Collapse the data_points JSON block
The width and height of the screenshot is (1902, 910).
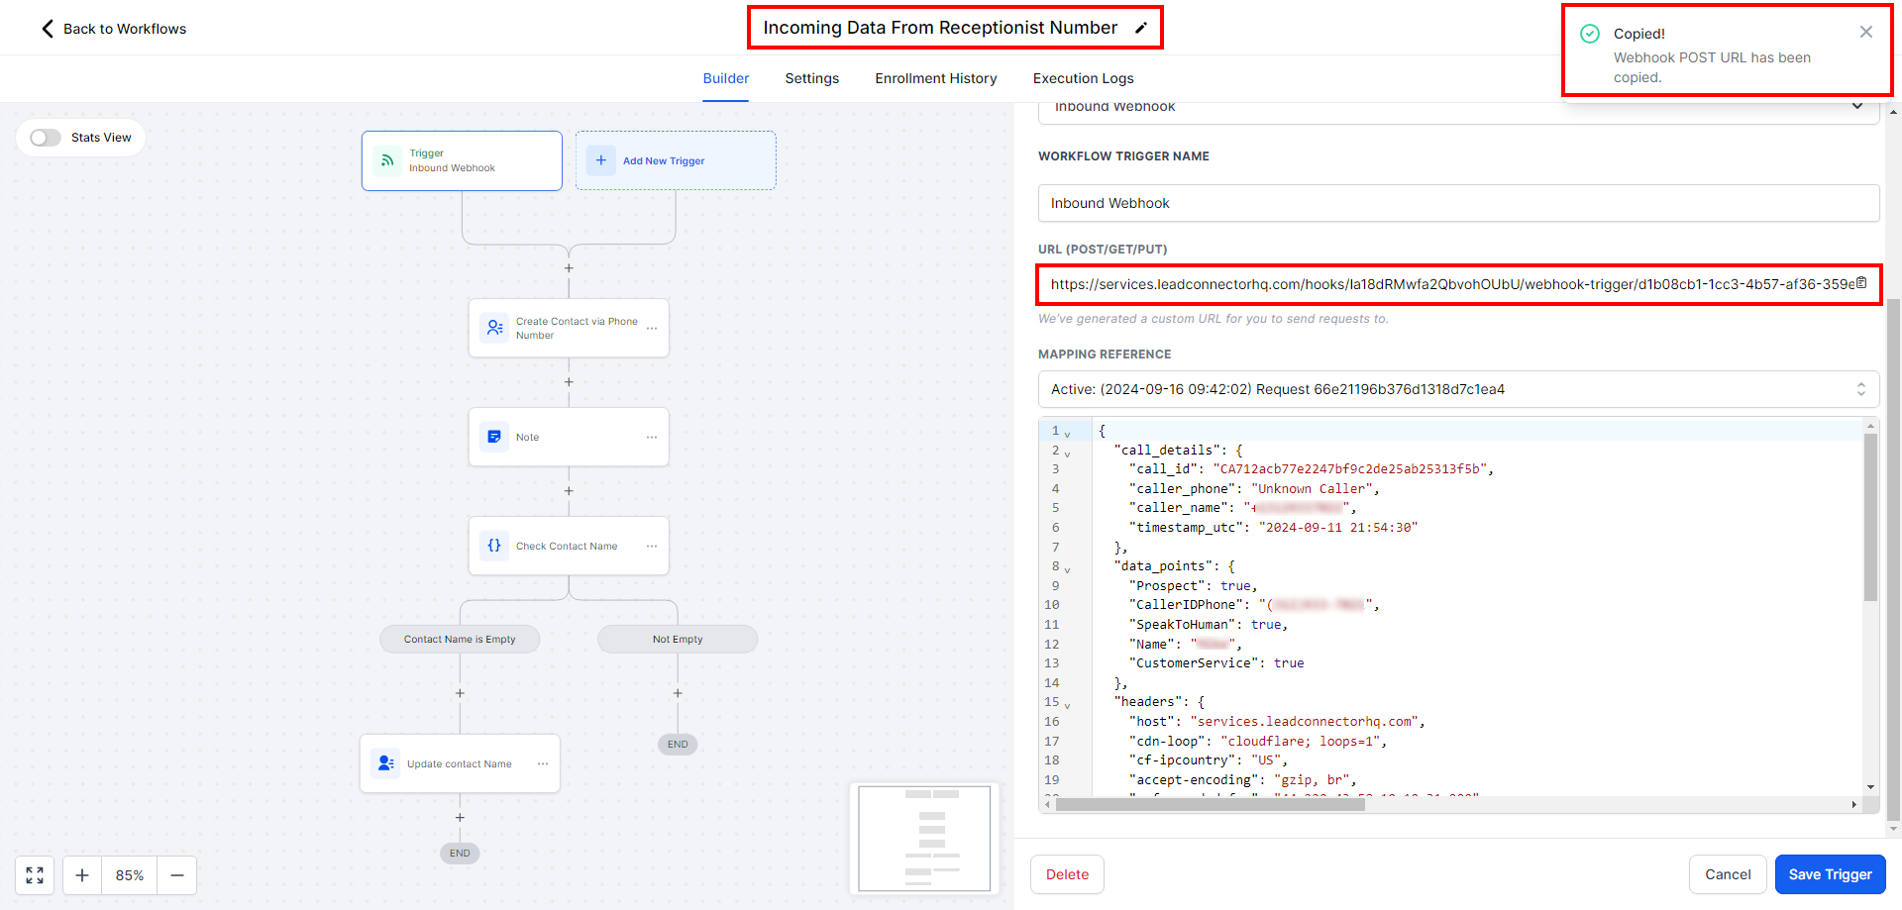tap(1067, 568)
